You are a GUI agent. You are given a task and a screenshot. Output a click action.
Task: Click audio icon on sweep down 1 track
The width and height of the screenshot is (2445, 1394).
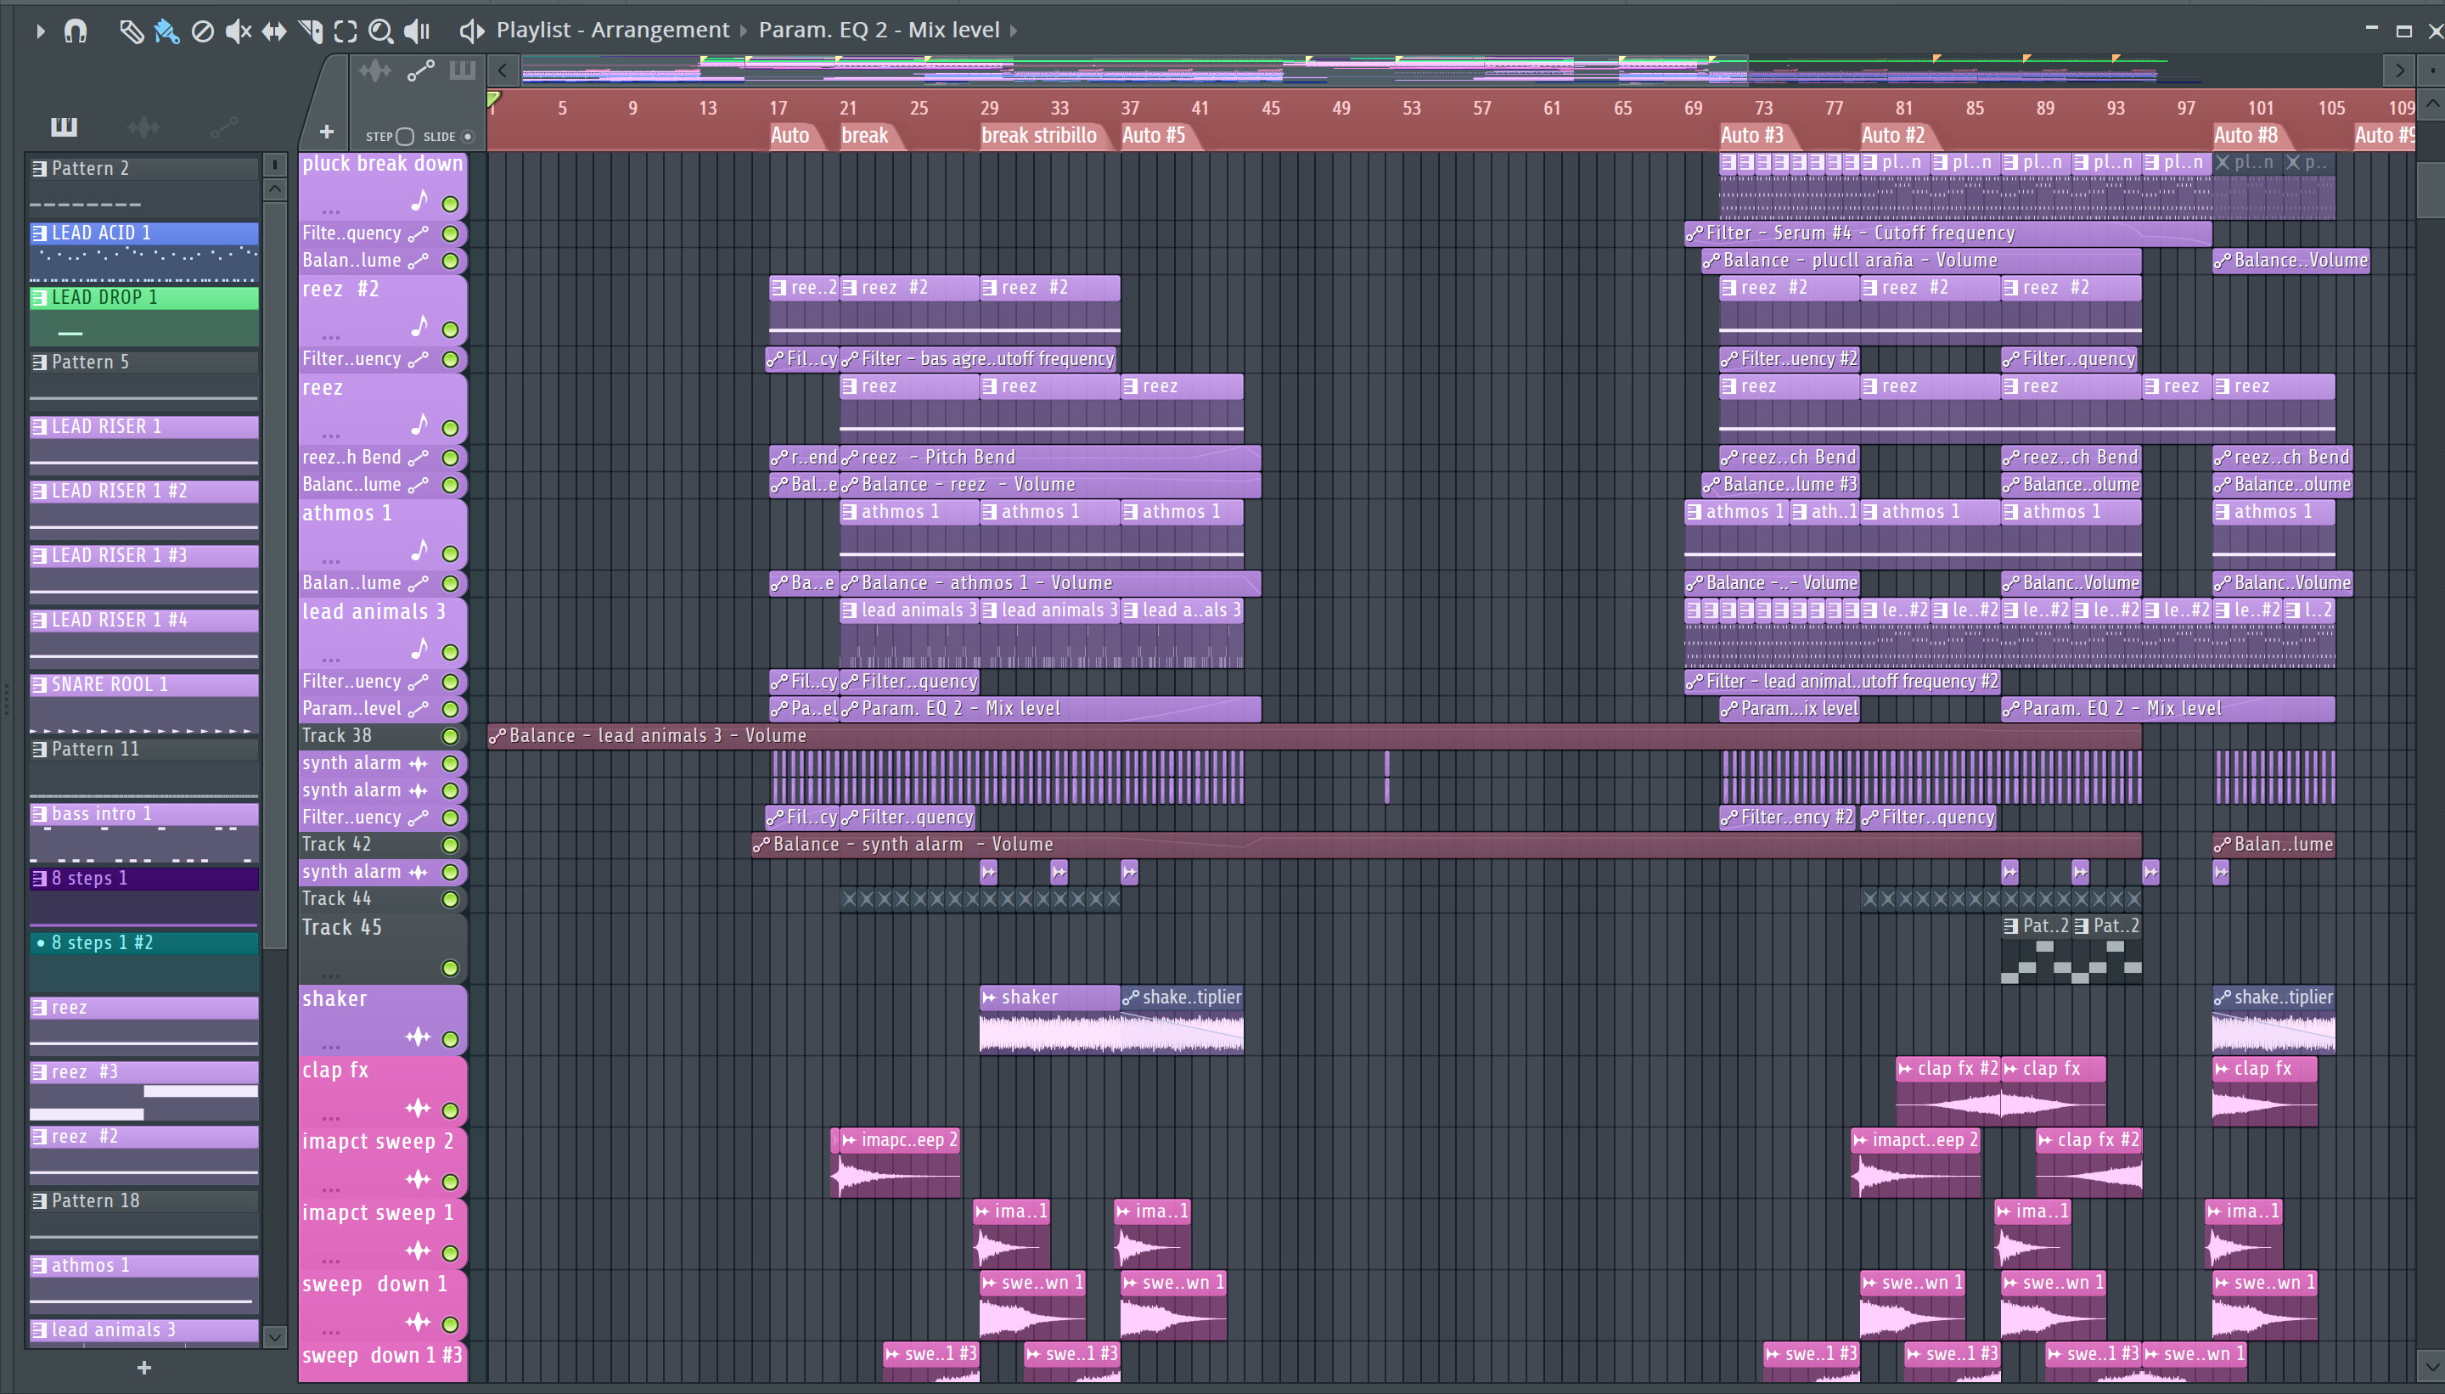click(x=419, y=1322)
